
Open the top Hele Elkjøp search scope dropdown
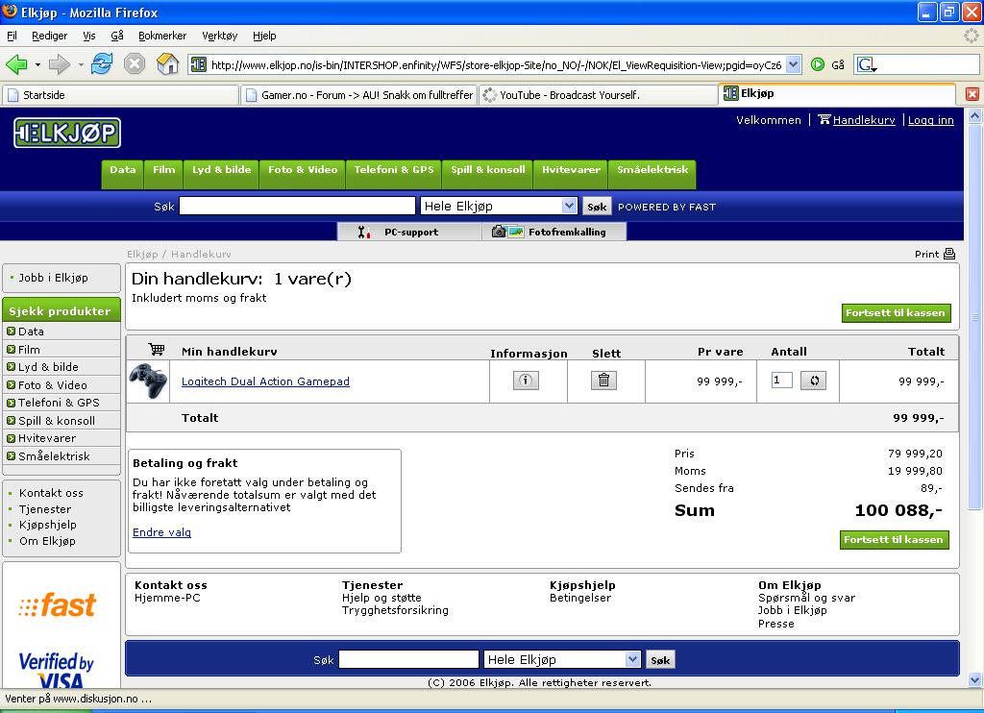click(569, 206)
